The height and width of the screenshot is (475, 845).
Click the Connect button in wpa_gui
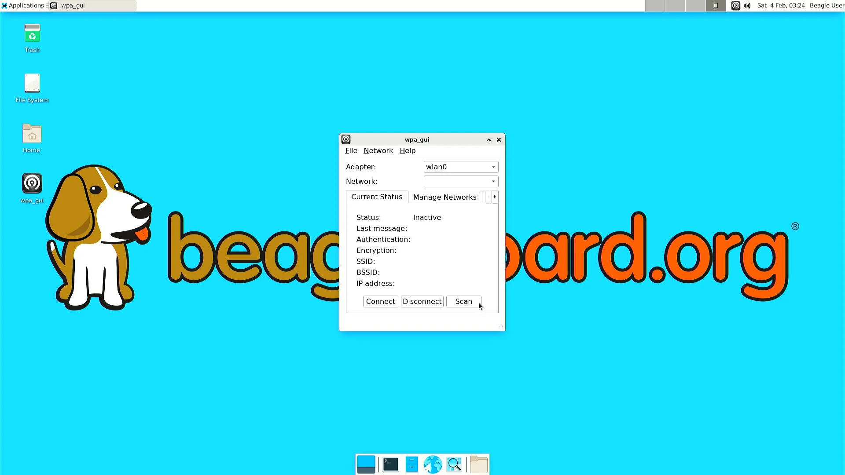pyautogui.click(x=380, y=301)
